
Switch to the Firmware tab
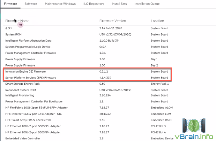pyautogui.click(x=11, y=4)
